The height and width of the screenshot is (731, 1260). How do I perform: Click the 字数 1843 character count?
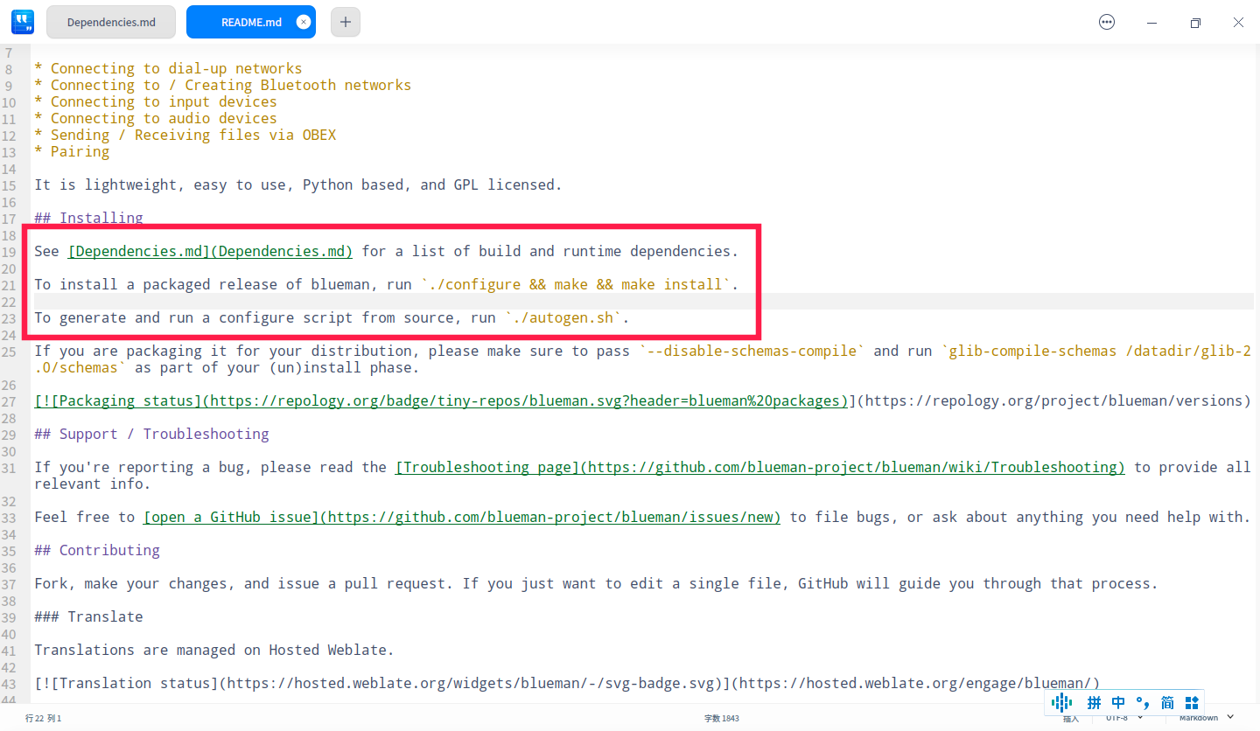(x=722, y=718)
